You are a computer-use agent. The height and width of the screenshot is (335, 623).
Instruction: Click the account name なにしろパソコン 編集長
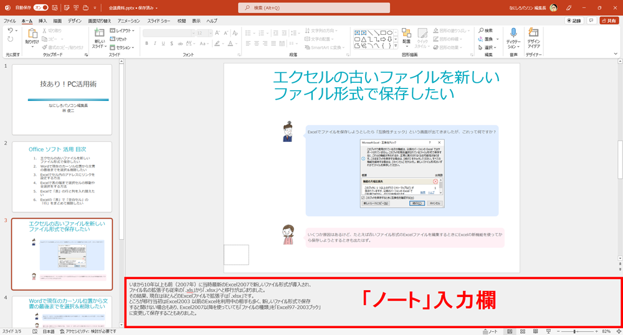(528, 7)
